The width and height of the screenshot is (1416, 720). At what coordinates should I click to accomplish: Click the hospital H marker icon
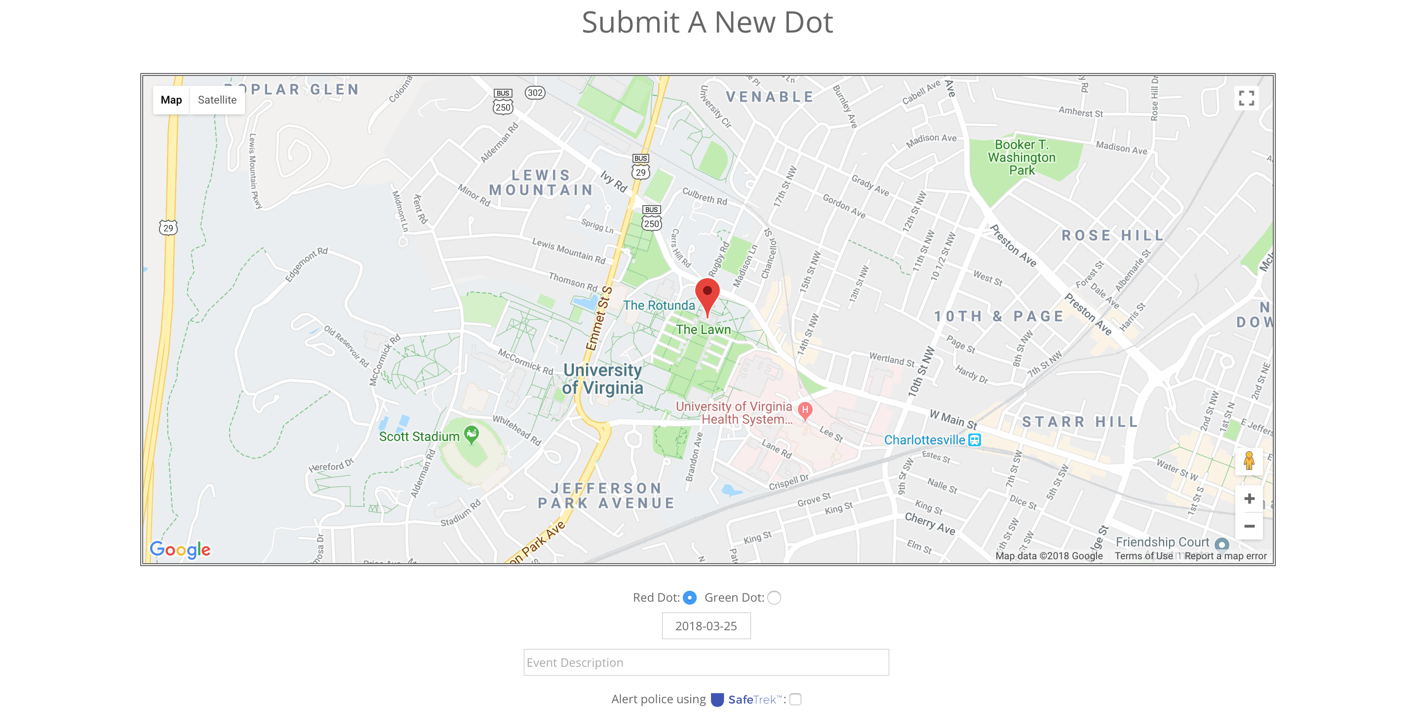coord(805,410)
